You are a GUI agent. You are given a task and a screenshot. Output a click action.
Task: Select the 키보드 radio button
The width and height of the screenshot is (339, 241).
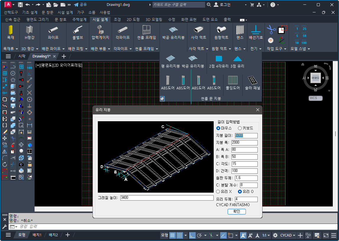click(240, 128)
